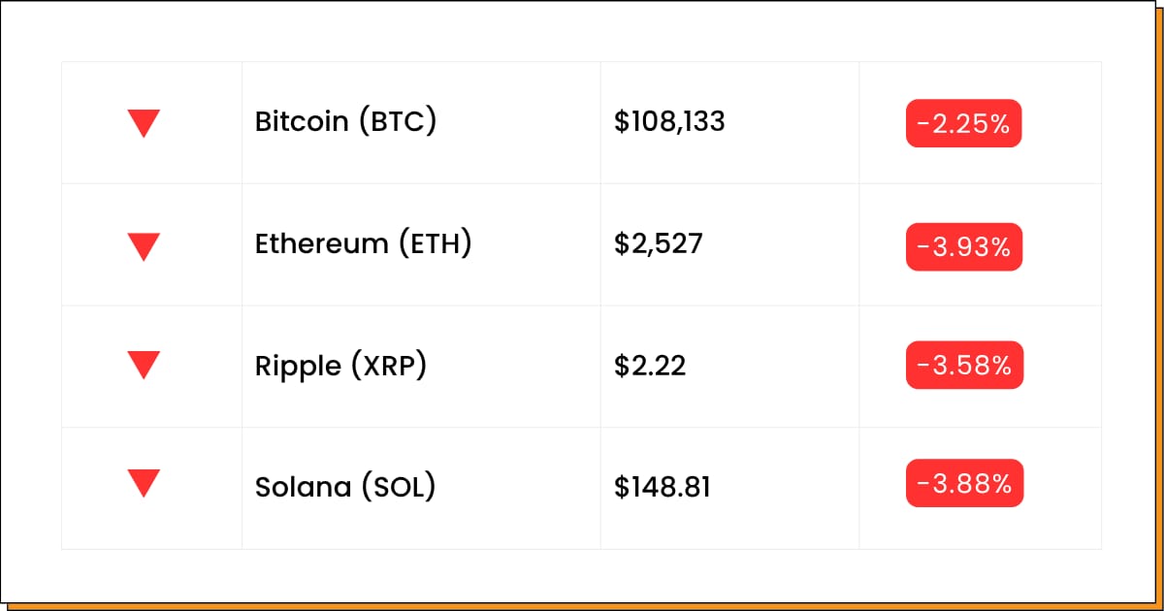Open the Ripple (XRP) entry

341,367
